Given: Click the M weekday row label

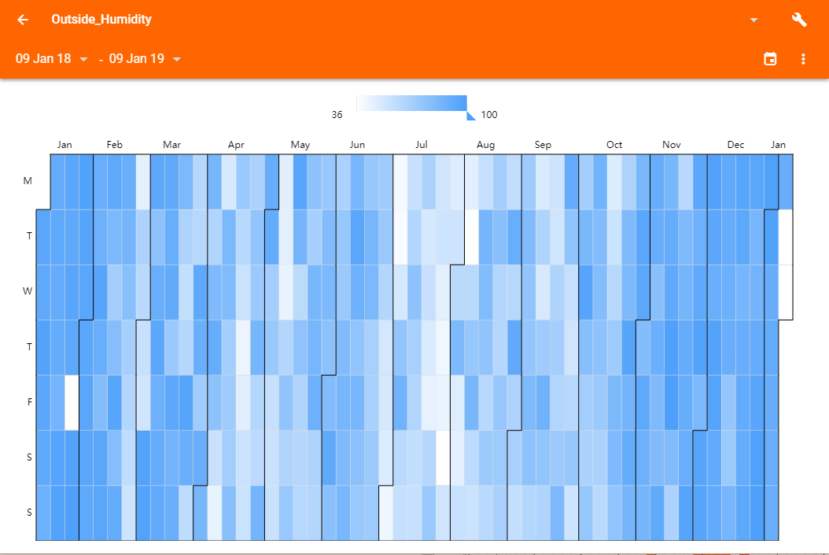Looking at the screenshot, I should click(x=28, y=181).
